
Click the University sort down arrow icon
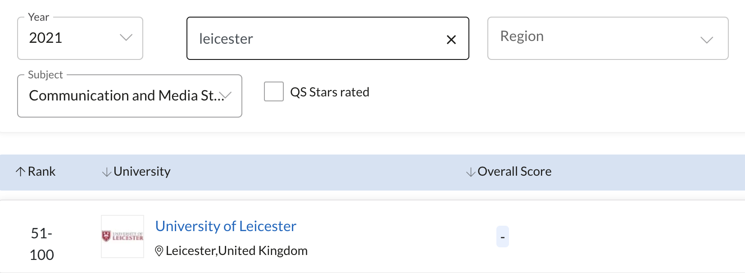(x=107, y=172)
